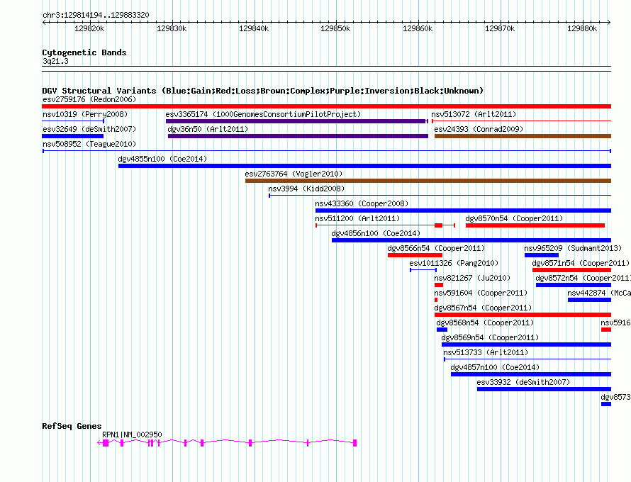This screenshot has height=482, width=631.
Task: Click the RPN1|NM_002950 gene label
Action: (x=132, y=435)
